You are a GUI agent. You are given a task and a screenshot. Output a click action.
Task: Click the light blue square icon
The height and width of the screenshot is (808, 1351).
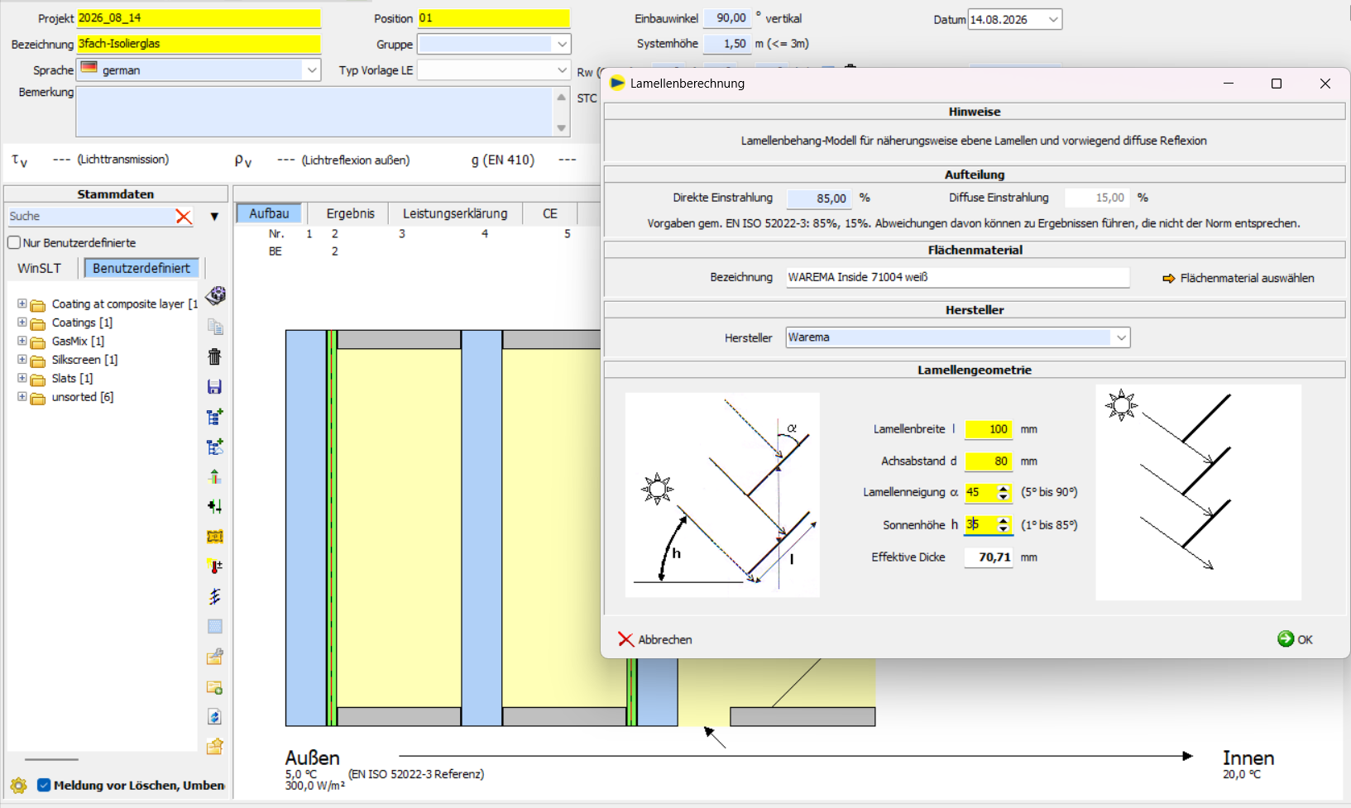215,626
